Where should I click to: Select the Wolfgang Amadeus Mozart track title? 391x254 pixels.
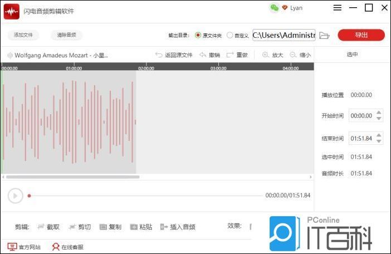(x=61, y=55)
